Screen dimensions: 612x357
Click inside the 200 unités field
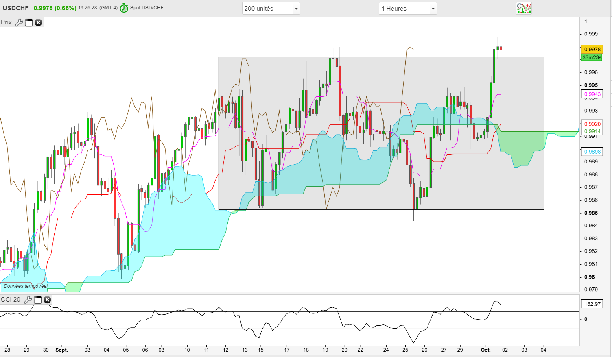[x=268, y=9]
